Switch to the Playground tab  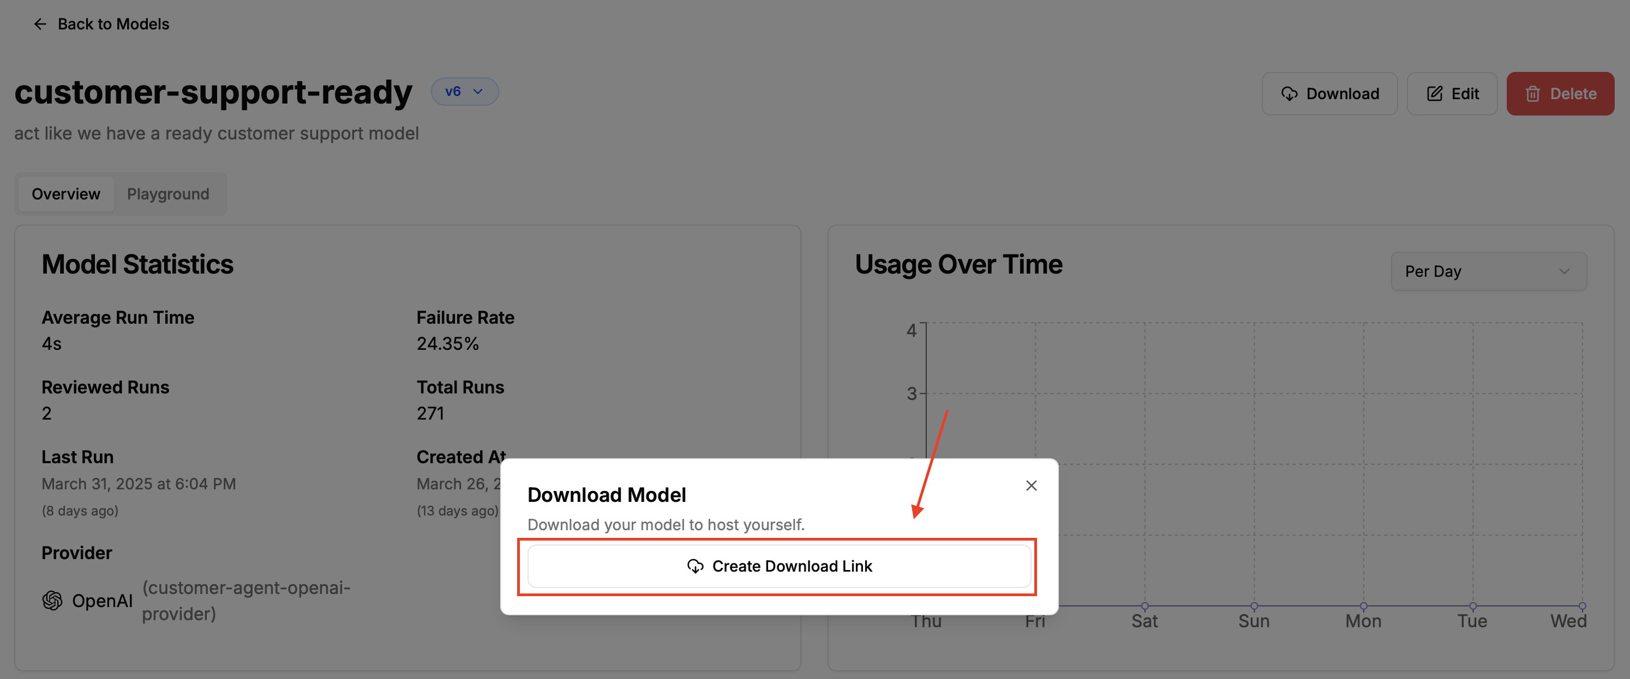(167, 193)
